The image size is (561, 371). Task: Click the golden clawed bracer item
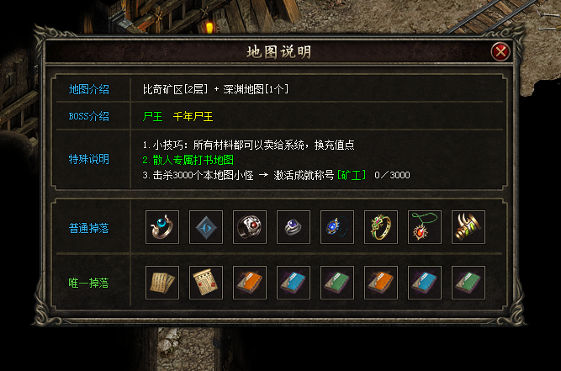tap(468, 227)
